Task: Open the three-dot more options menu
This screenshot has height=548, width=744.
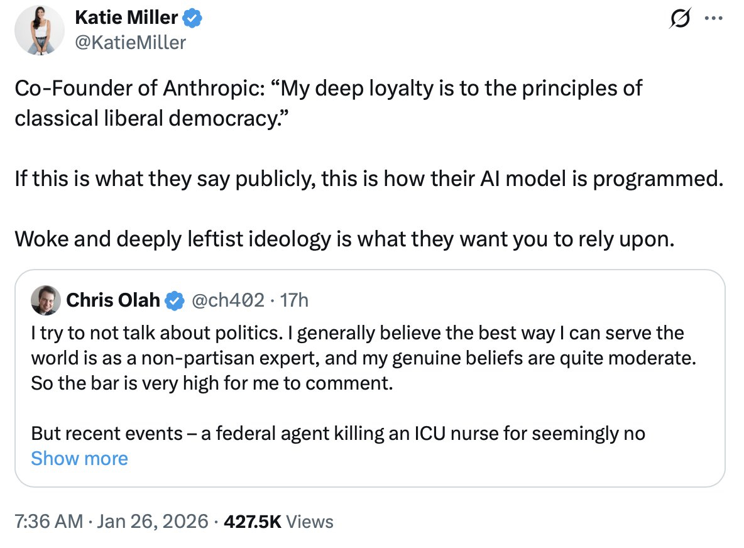Action: pyautogui.click(x=713, y=19)
